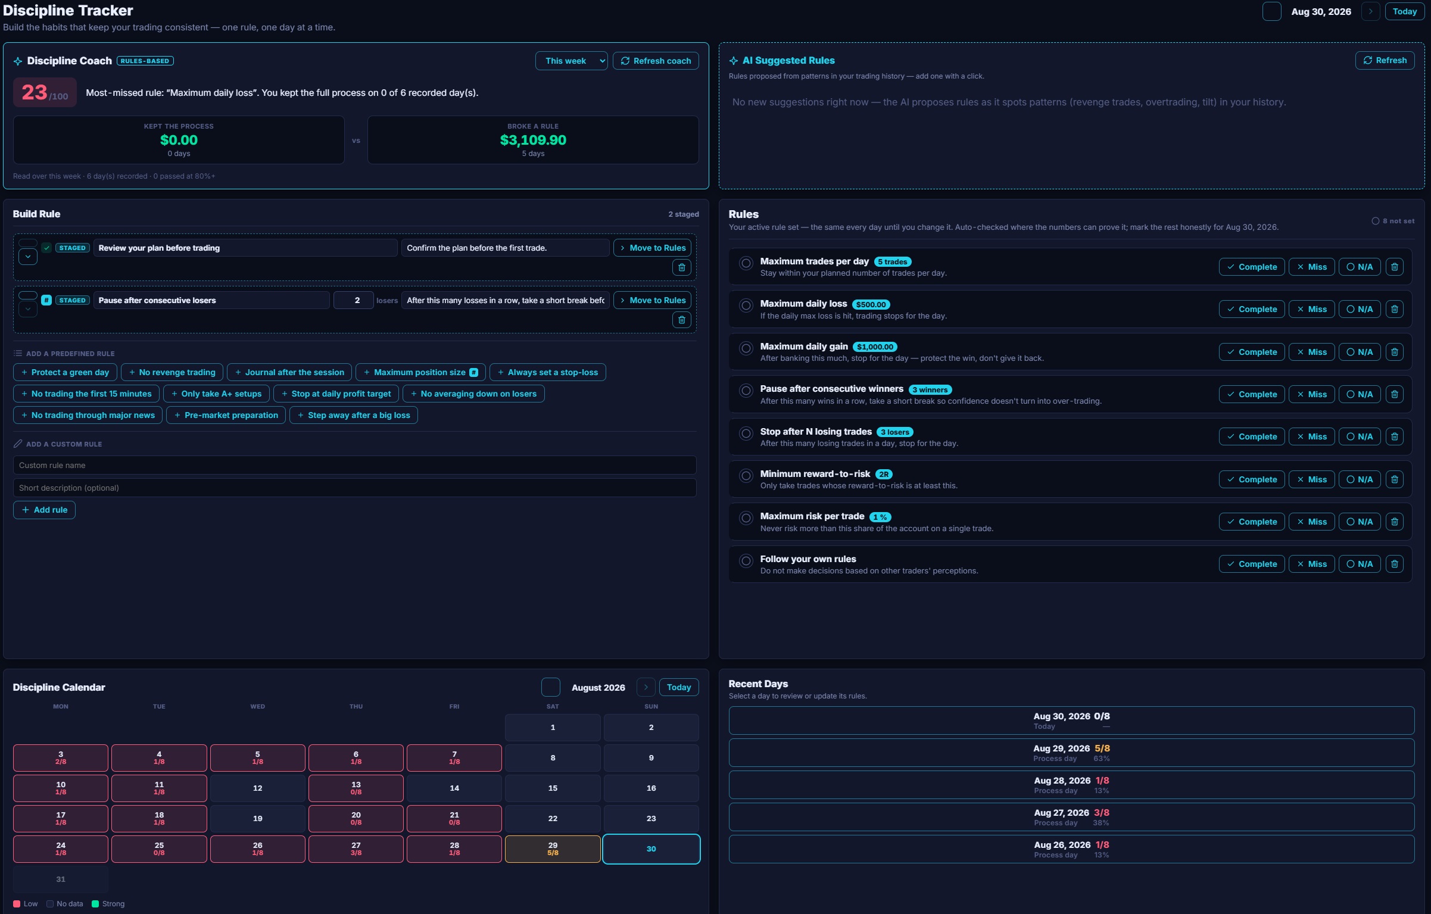Move Pause after consecutive losers to Rules
1431x914 pixels.
[x=652, y=300]
